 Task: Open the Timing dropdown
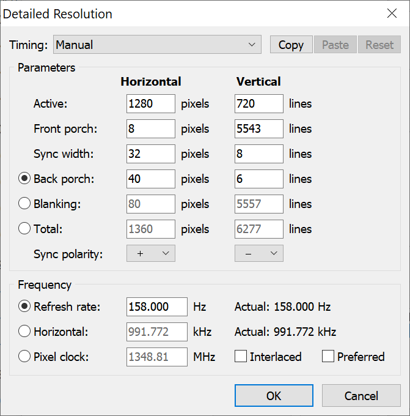(x=157, y=45)
